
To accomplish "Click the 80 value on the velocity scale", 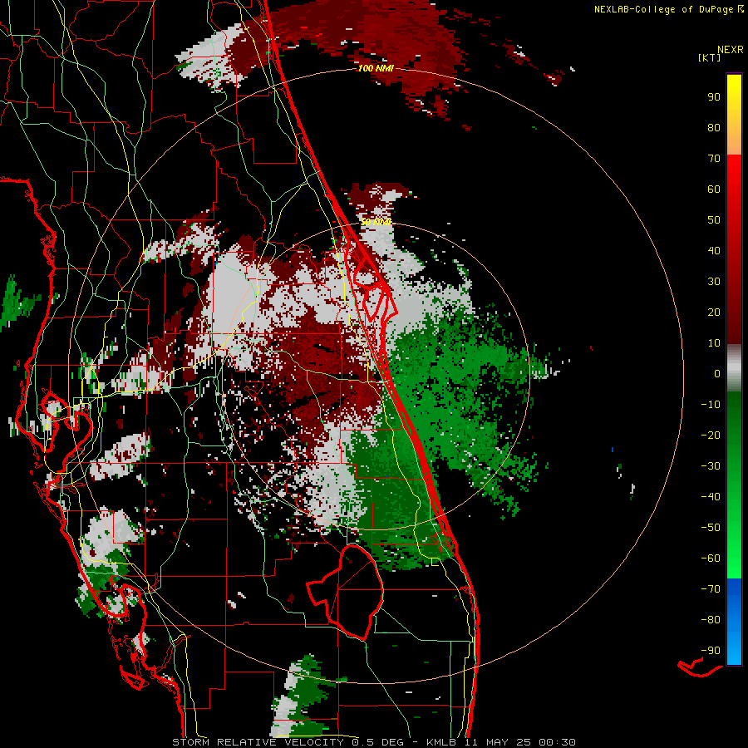I will point(714,127).
